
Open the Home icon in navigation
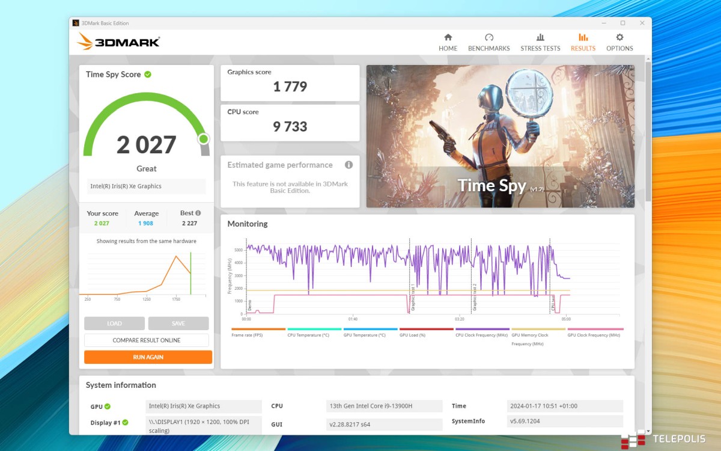(x=448, y=37)
